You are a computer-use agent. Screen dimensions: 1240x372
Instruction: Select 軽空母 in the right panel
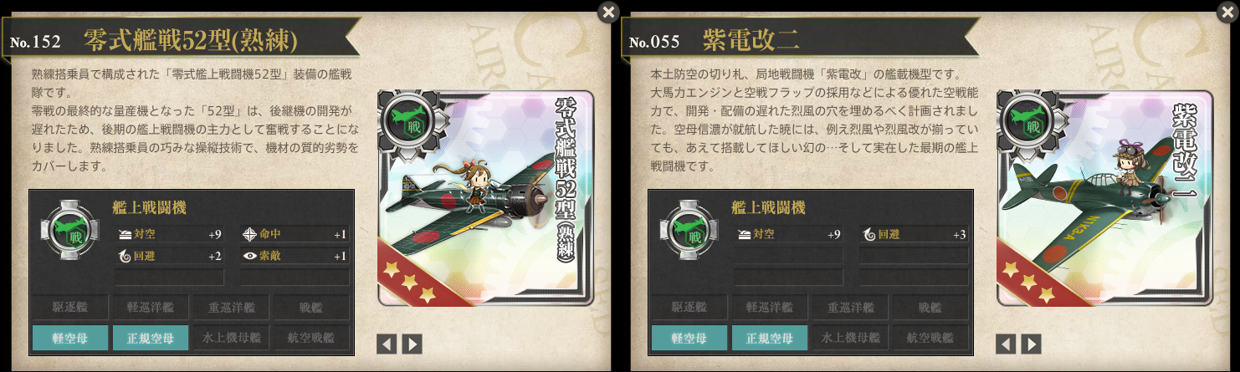689,338
